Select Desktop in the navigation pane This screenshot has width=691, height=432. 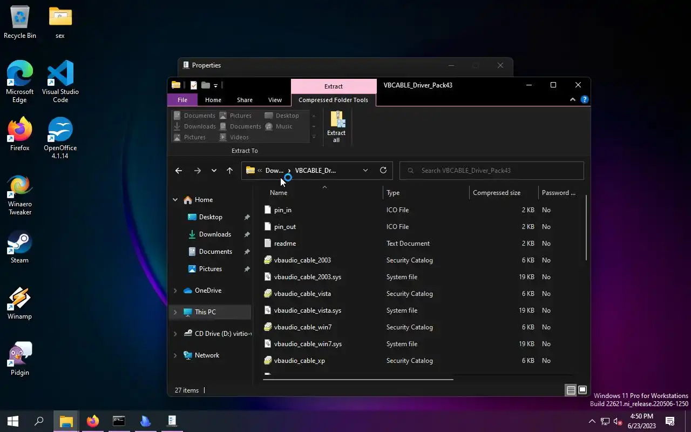point(211,217)
